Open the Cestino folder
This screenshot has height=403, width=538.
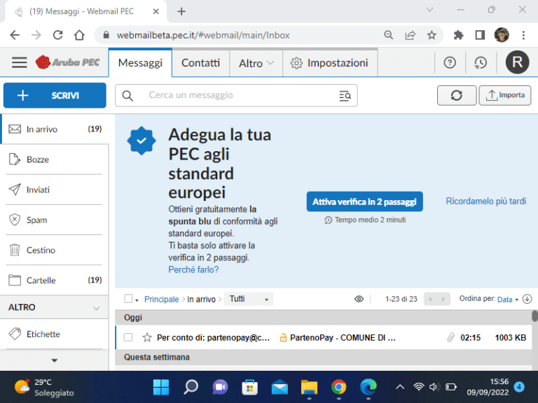click(54, 250)
